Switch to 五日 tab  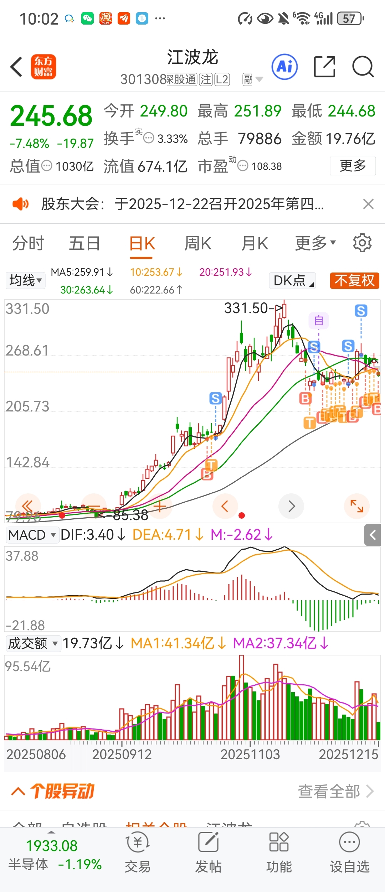pyautogui.click(x=84, y=243)
